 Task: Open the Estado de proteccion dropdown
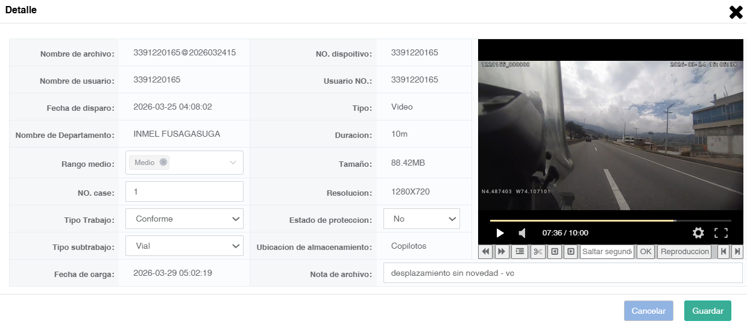click(421, 219)
